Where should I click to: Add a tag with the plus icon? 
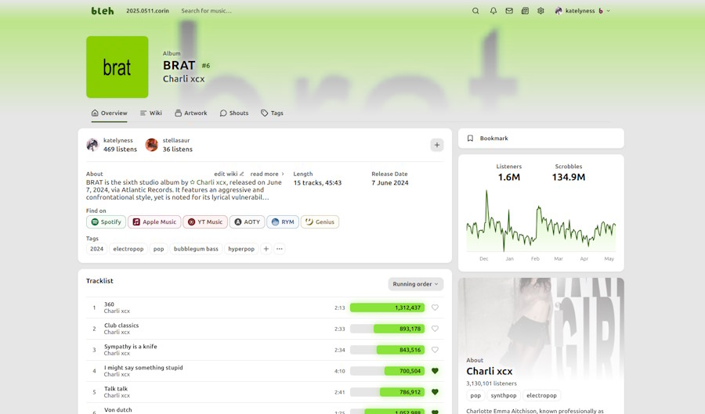pyautogui.click(x=266, y=249)
